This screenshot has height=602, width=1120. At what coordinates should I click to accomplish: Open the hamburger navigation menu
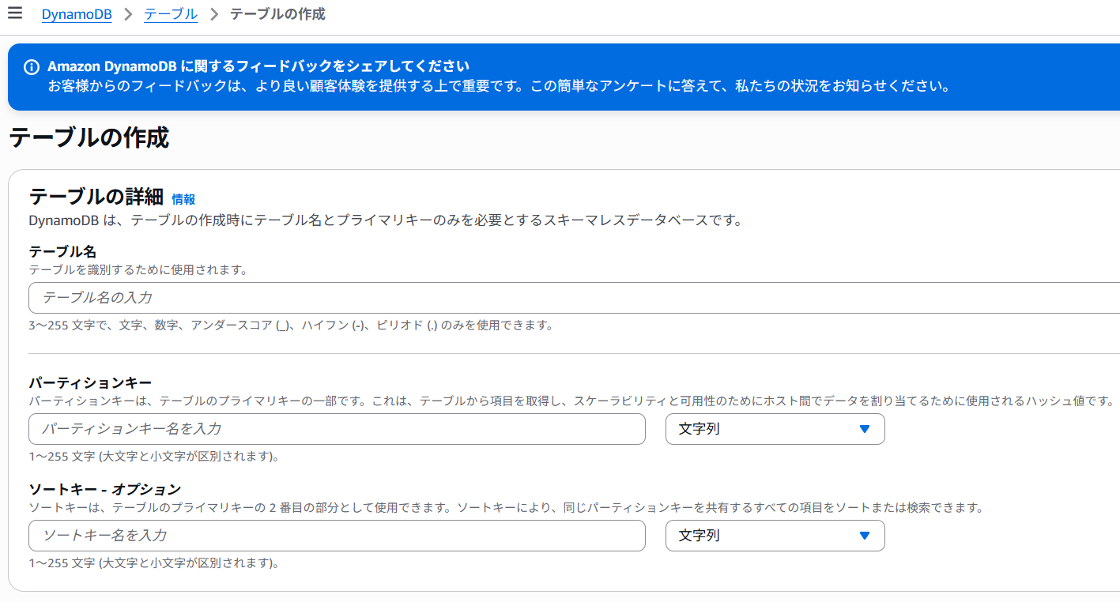15,13
